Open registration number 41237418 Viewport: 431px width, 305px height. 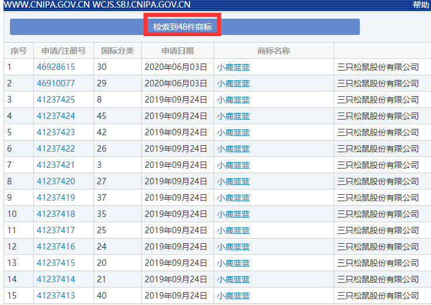tap(56, 214)
